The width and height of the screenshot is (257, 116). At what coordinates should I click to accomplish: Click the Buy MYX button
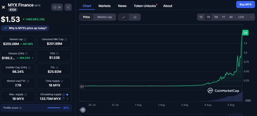245,5
